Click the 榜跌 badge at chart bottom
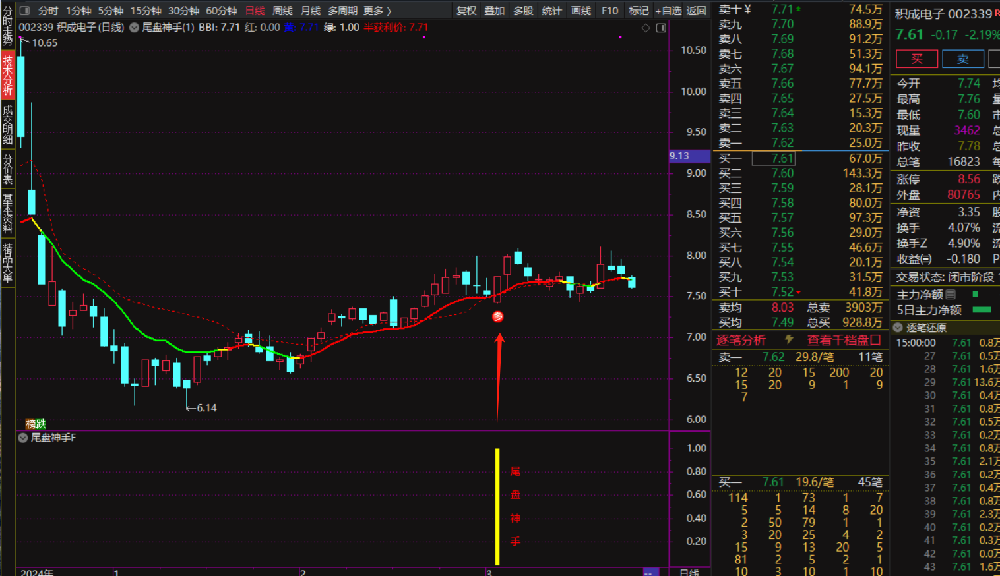The image size is (1000, 576). pos(36,424)
